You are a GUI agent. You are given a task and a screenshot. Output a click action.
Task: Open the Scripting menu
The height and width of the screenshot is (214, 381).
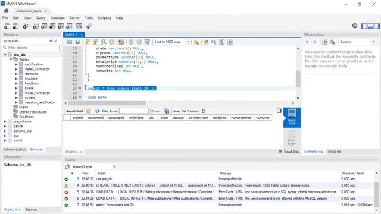[x=104, y=18]
